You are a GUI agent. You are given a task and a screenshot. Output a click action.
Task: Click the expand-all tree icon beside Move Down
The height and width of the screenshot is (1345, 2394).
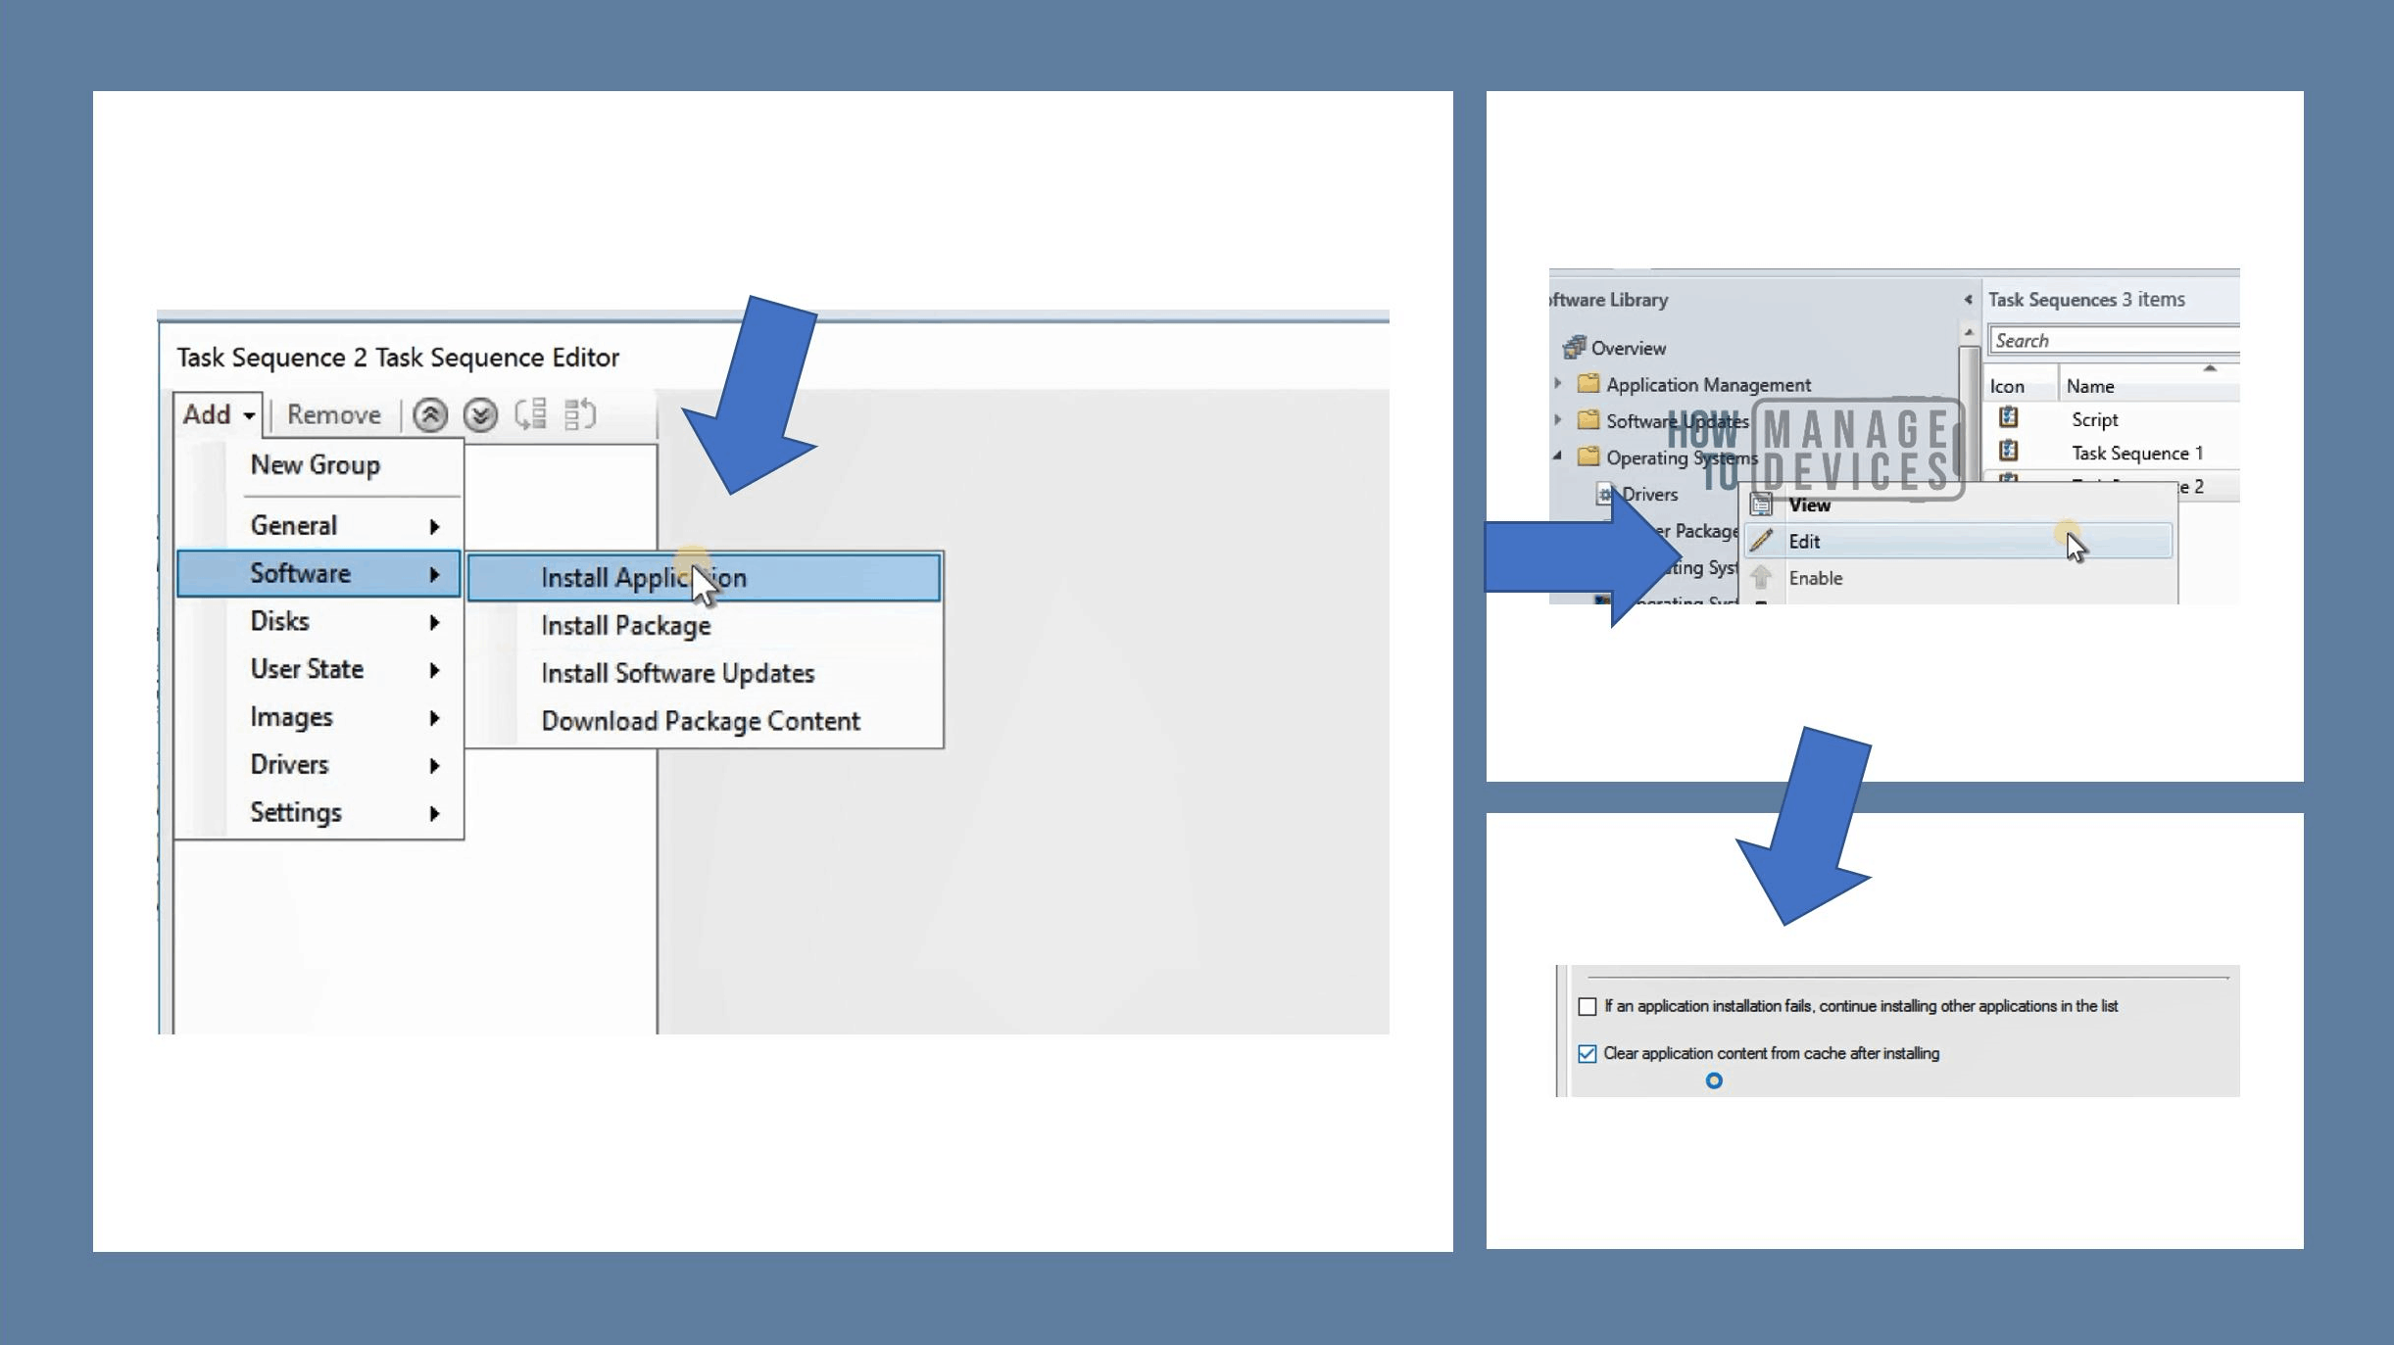pyautogui.click(x=531, y=414)
